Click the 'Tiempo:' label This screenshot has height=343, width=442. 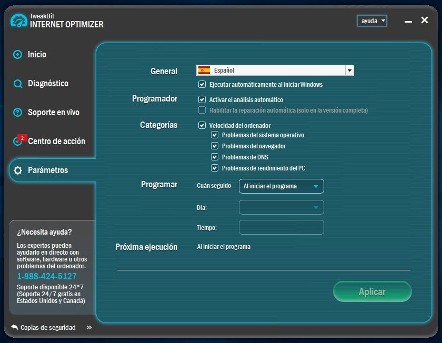coord(207,227)
